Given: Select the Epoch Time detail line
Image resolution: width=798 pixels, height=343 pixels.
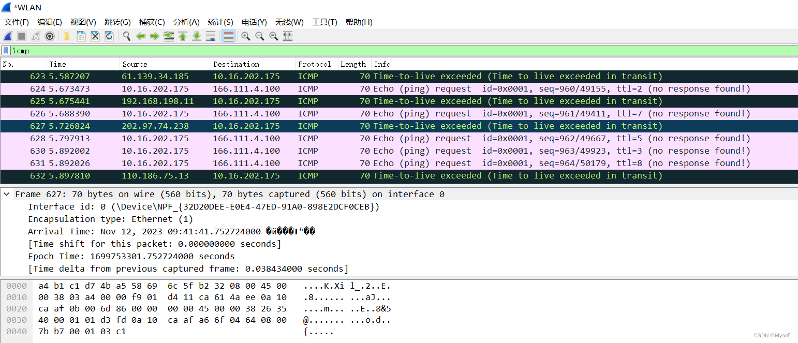Looking at the screenshot, I should [x=131, y=257].
